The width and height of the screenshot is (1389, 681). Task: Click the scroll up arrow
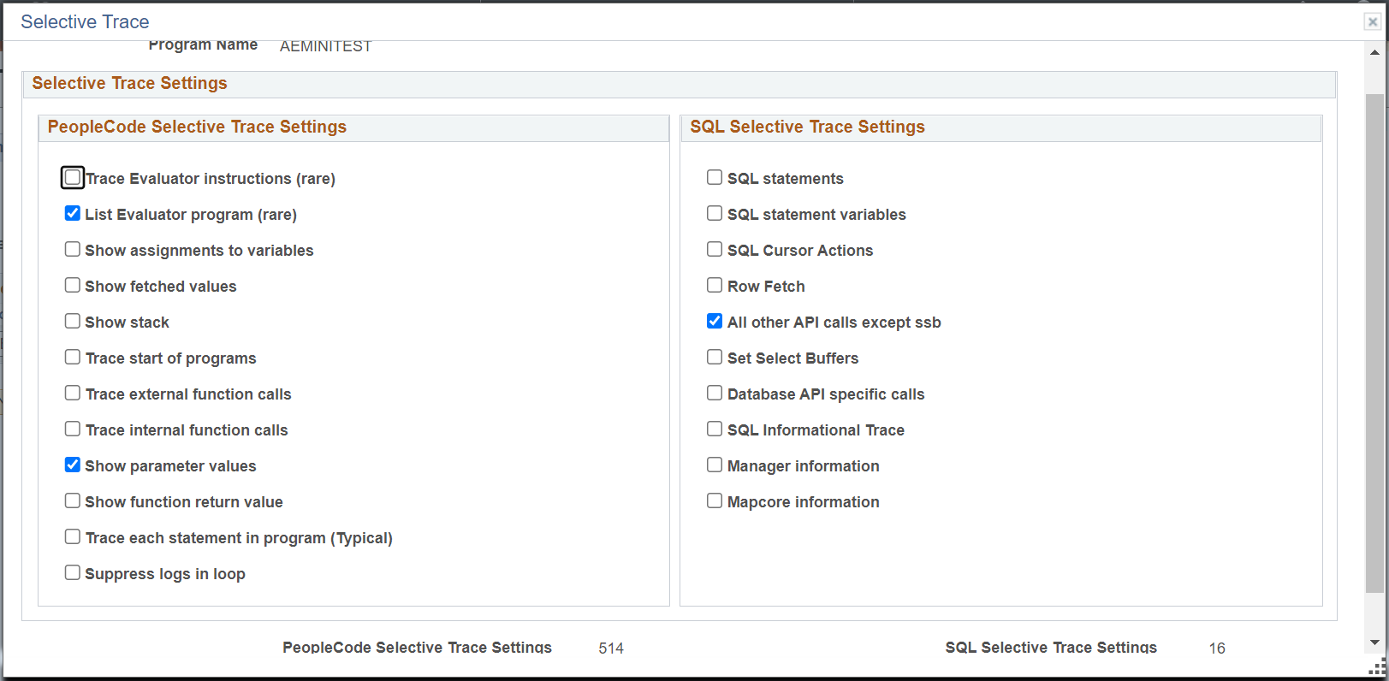pos(1374,52)
